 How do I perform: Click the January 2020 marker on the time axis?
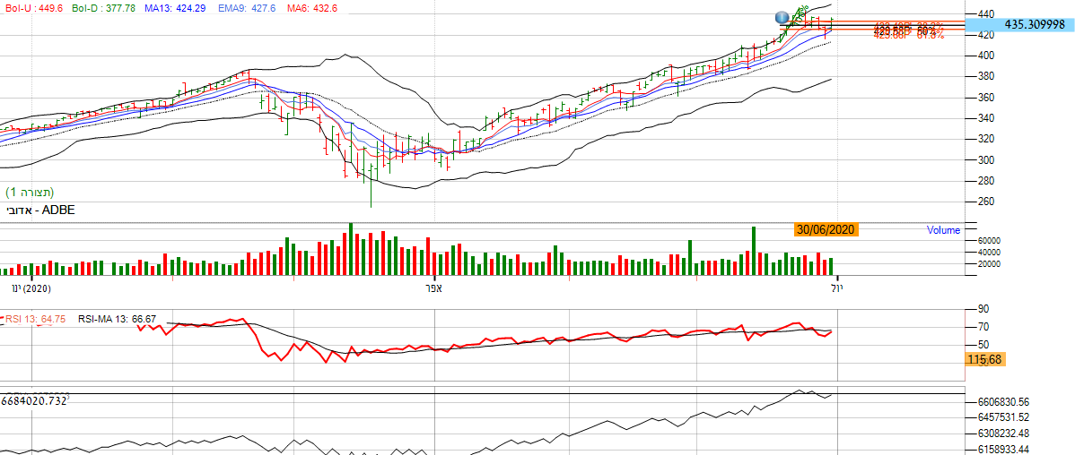31,289
